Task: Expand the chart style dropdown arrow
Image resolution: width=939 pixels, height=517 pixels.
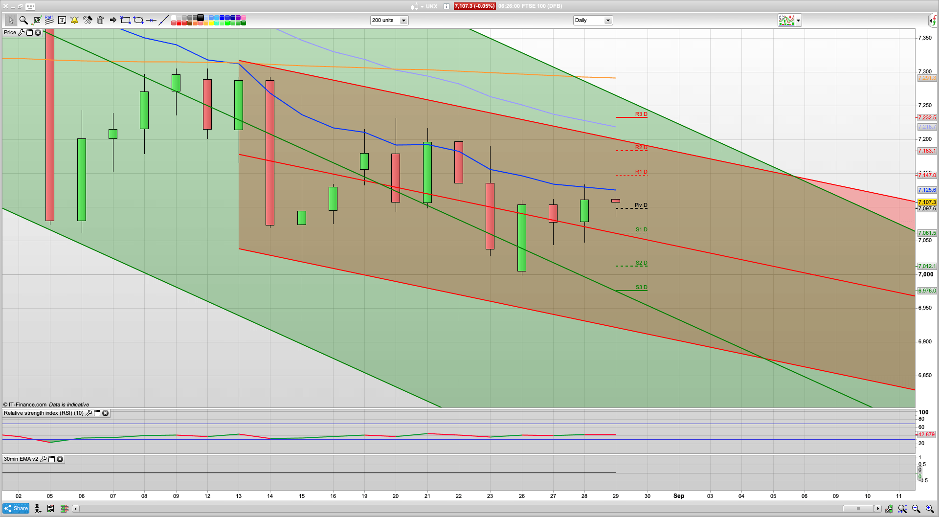Action: (799, 20)
